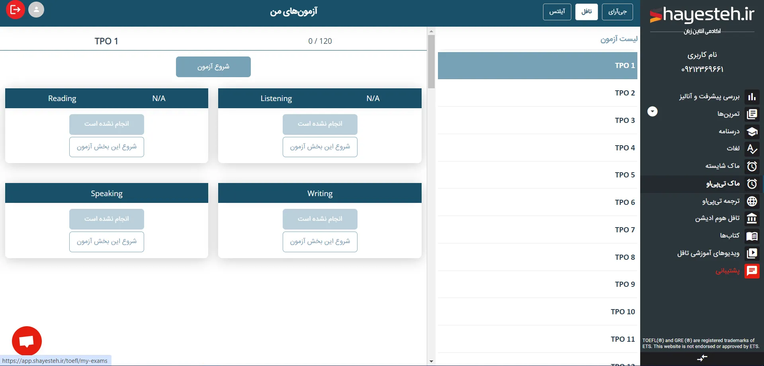The width and height of the screenshot is (764, 366).
Task: Click the Reading card header
Action: [x=107, y=98]
